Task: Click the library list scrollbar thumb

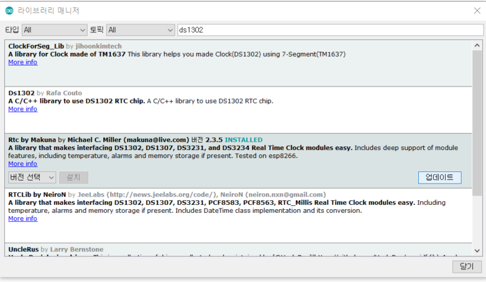Action: pyautogui.click(x=477, y=123)
